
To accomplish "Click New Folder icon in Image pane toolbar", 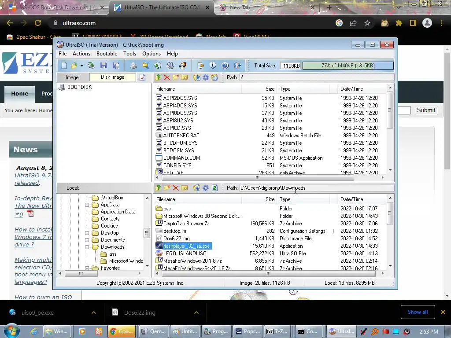I will coord(176,77).
